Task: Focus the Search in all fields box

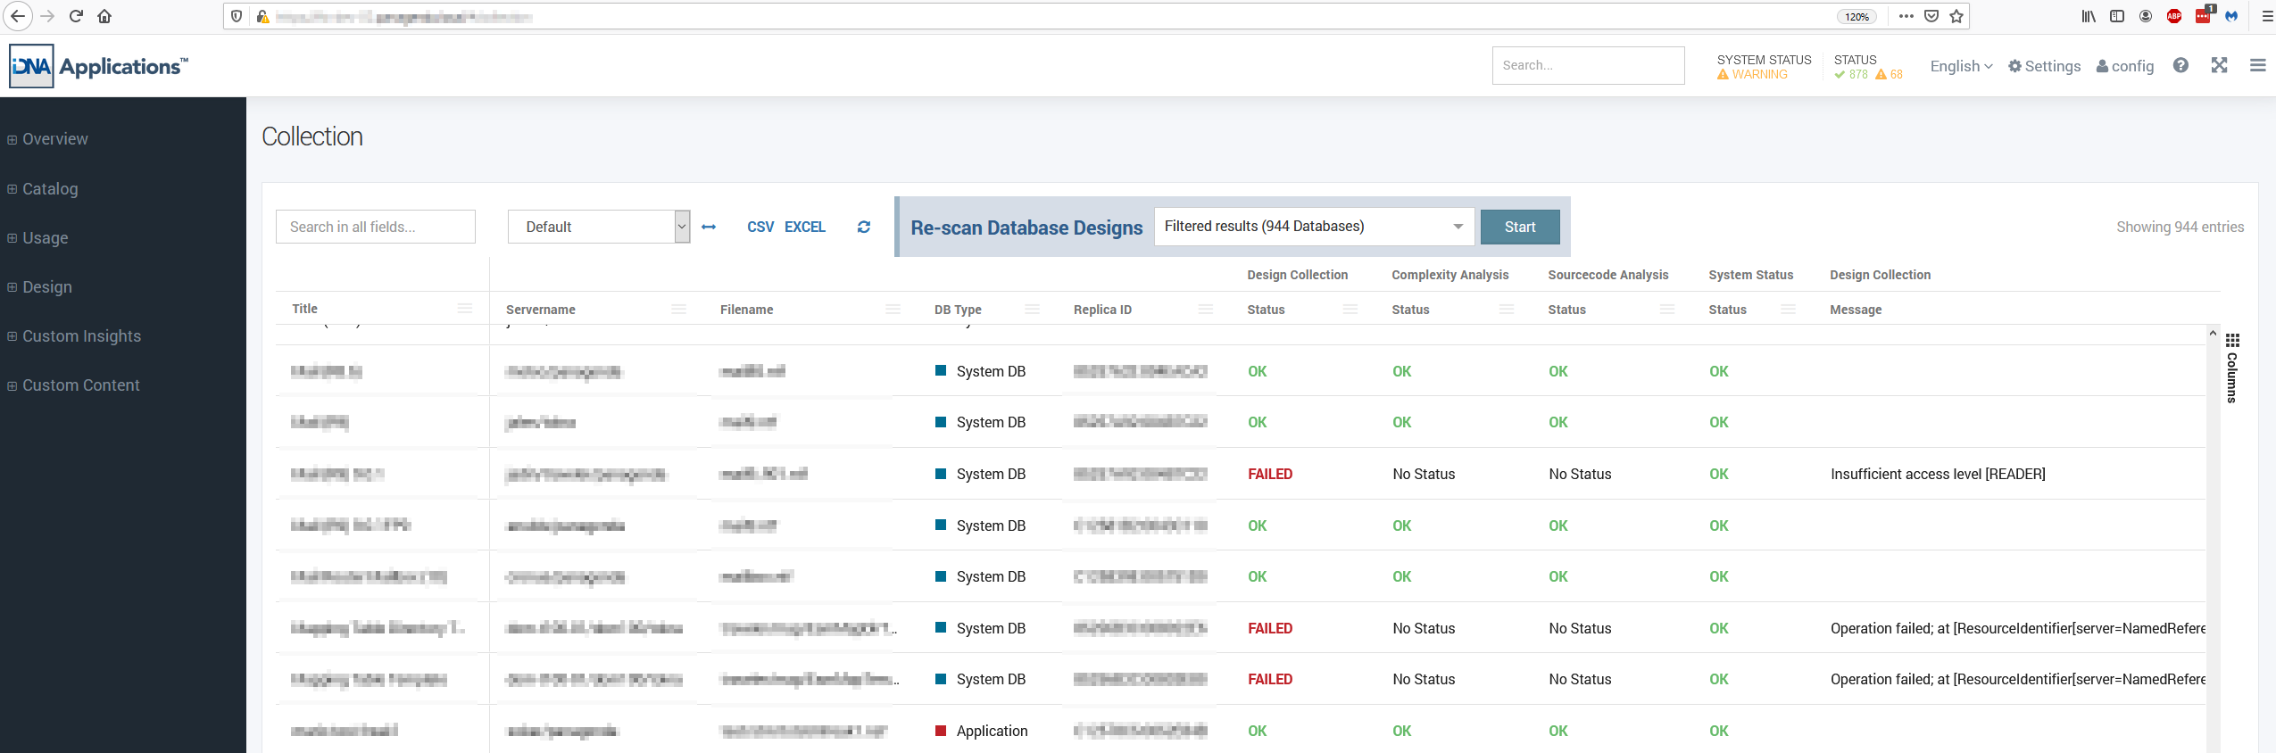Action: (376, 227)
